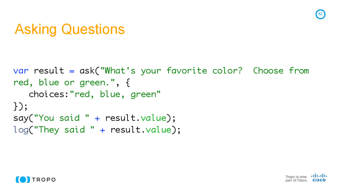Click the closing '});' line

point(21,106)
